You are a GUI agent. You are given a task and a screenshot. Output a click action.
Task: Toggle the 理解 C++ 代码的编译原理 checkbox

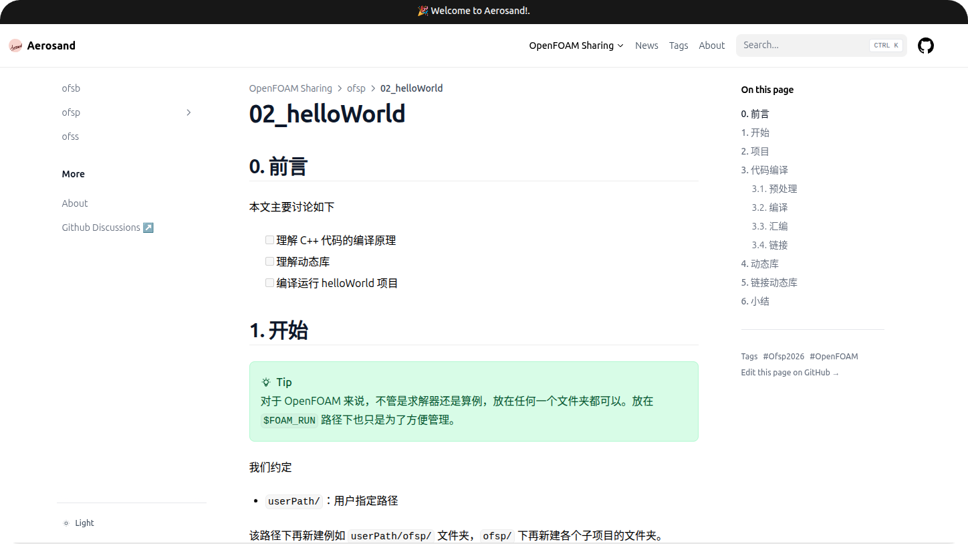tap(269, 240)
